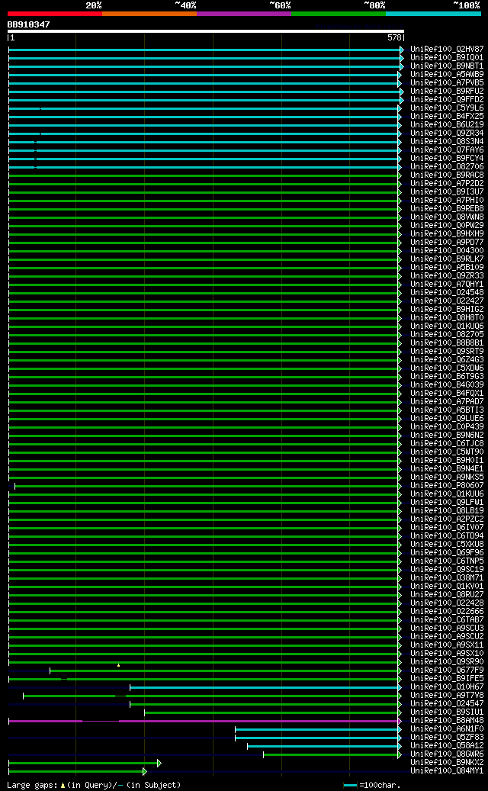Select hit label UniRef100_Q84MY1
This screenshot has height=791, width=488.
click(x=447, y=771)
